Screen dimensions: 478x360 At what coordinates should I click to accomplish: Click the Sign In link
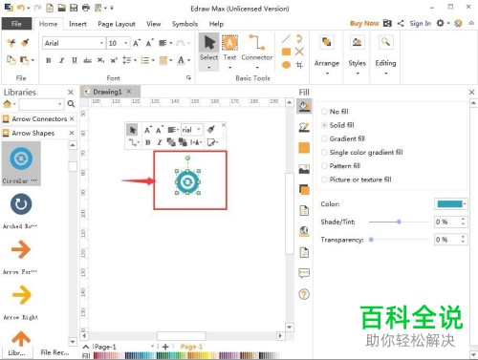click(x=420, y=23)
